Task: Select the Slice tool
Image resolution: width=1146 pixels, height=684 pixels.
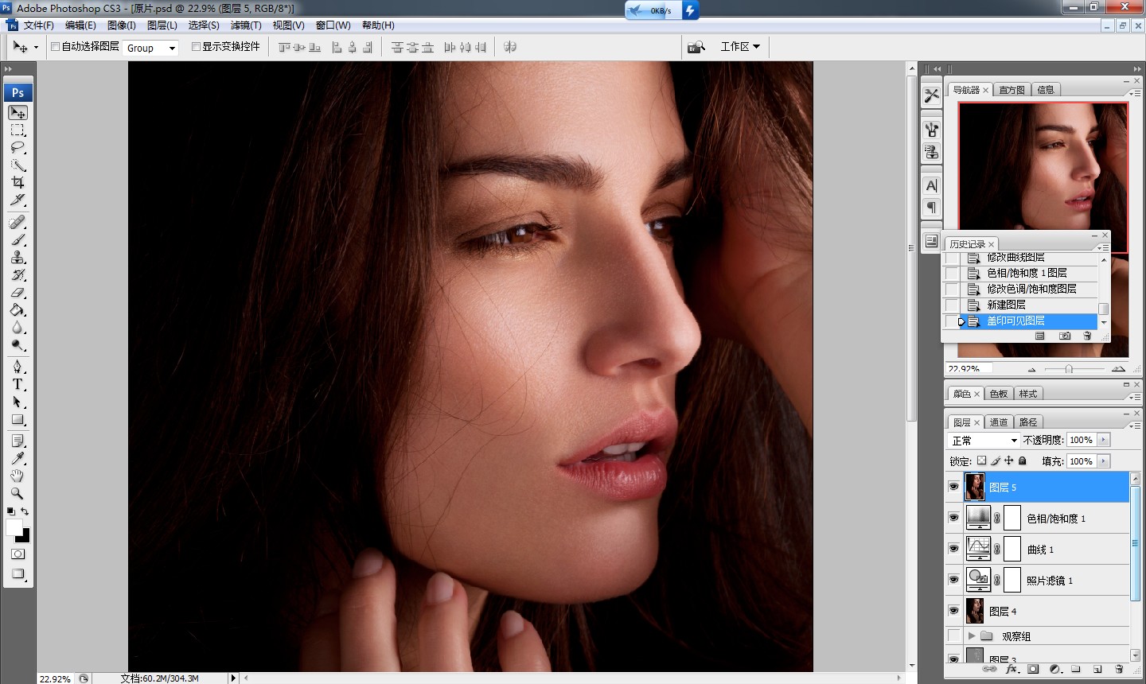Action: (x=18, y=200)
